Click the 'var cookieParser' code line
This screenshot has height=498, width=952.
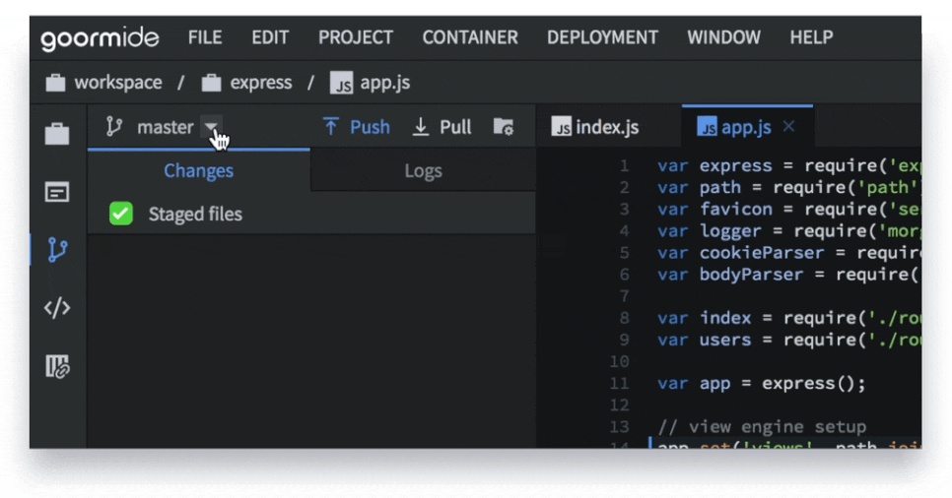tap(788, 252)
